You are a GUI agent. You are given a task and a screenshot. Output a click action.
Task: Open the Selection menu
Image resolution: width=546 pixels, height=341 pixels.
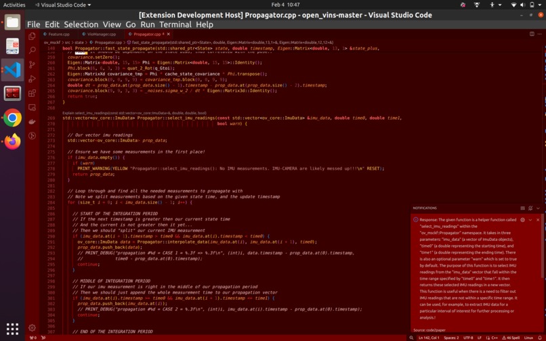click(81, 24)
